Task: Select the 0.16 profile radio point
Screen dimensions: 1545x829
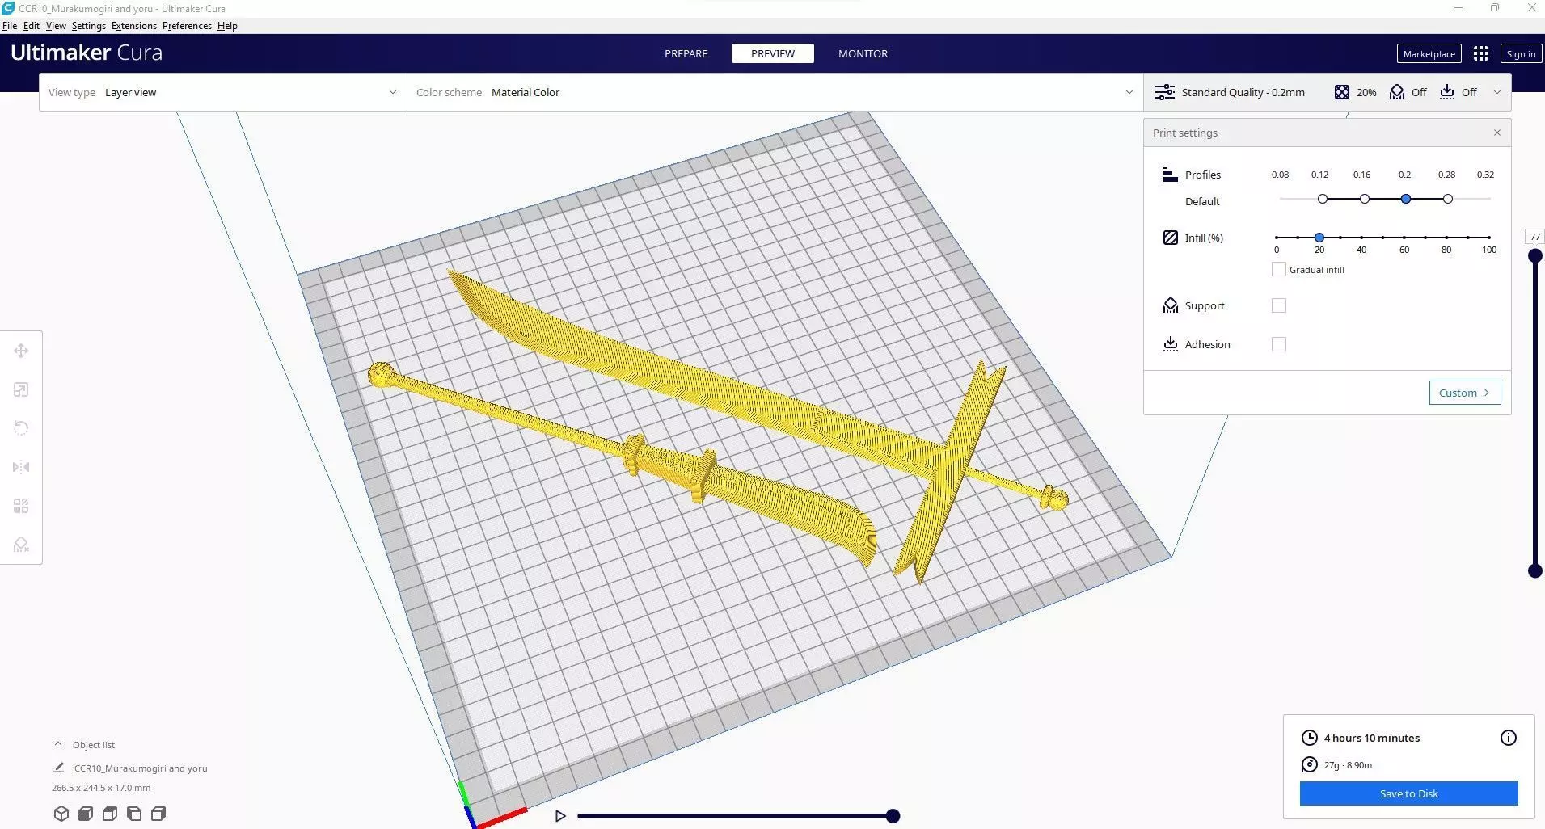Action: click(1365, 199)
